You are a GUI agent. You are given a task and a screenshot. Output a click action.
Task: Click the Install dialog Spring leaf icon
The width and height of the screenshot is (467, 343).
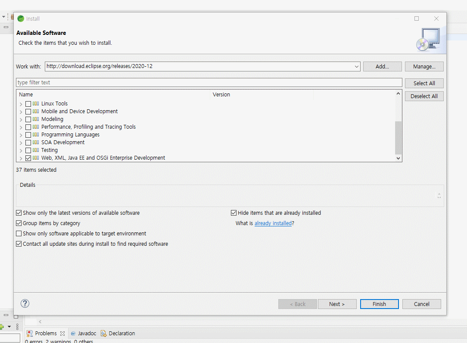21,19
